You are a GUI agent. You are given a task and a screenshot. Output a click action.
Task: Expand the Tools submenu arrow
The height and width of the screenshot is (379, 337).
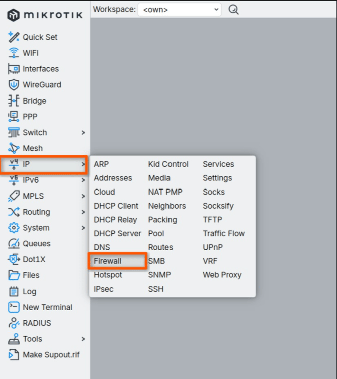pos(83,339)
